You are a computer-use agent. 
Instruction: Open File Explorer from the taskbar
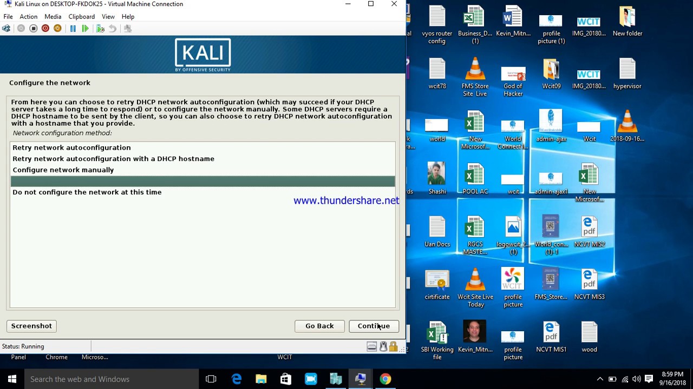tap(261, 379)
